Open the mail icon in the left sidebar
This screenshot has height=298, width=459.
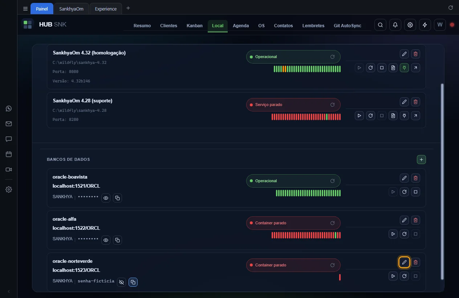[x=9, y=124]
